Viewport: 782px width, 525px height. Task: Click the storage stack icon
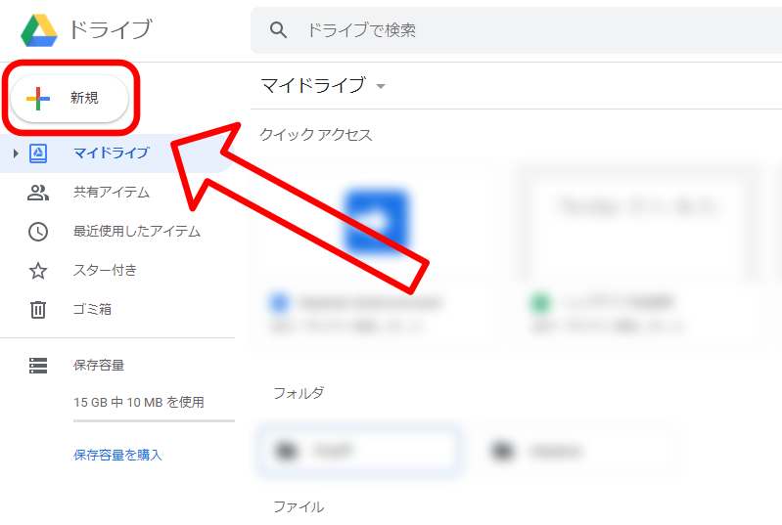pos(38,365)
